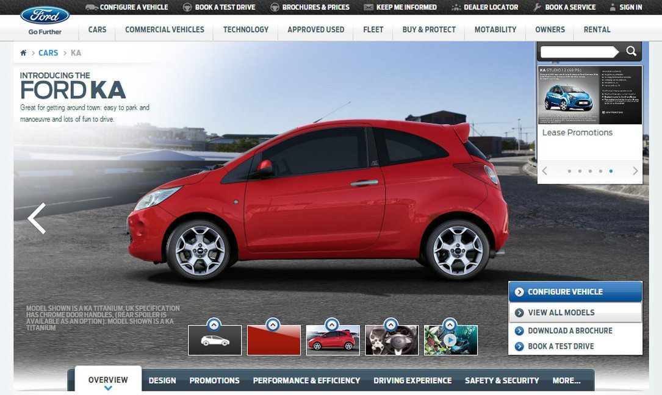Open the Motability menu
This screenshot has width=662, height=395.
pos(495,29)
